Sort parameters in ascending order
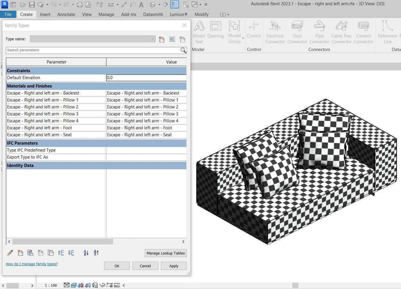Screen dimensions: 401x289 coord(86,253)
